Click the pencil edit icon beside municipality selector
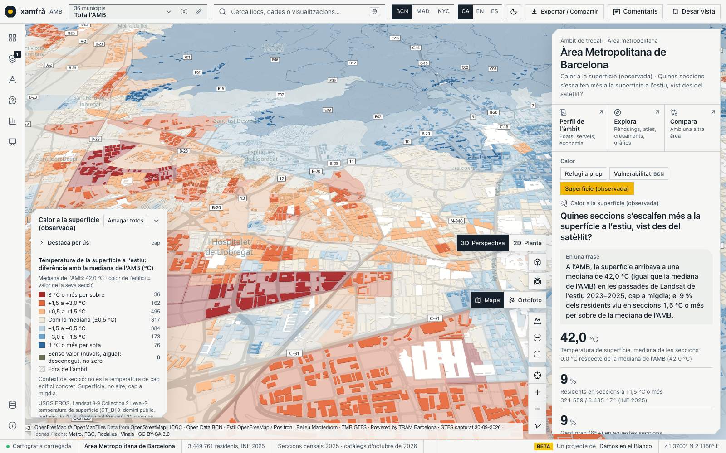The width and height of the screenshot is (726, 453). [x=198, y=12]
